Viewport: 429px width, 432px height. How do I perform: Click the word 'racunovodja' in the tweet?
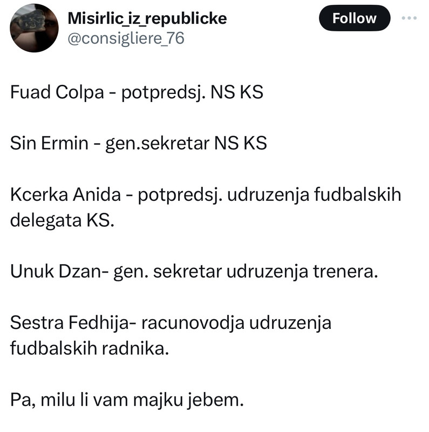point(193,323)
